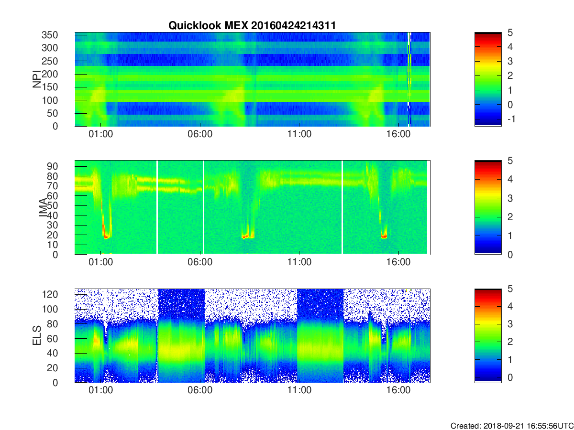This screenshot has height=430, width=574.
Task: Click the ELS spectrogram plot area
Action: point(252,335)
